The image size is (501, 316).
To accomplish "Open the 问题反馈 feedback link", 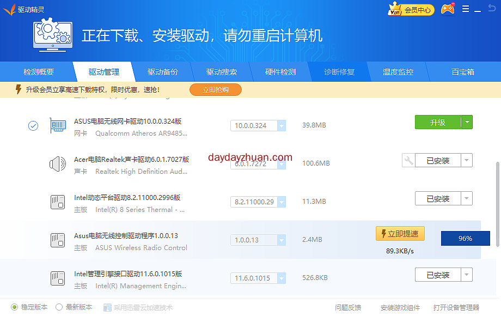I will (348, 307).
